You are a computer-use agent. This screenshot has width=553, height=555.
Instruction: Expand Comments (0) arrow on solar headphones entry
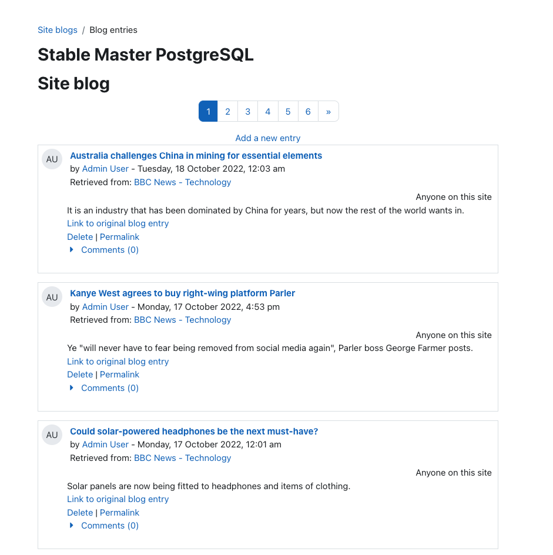[72, 526]
